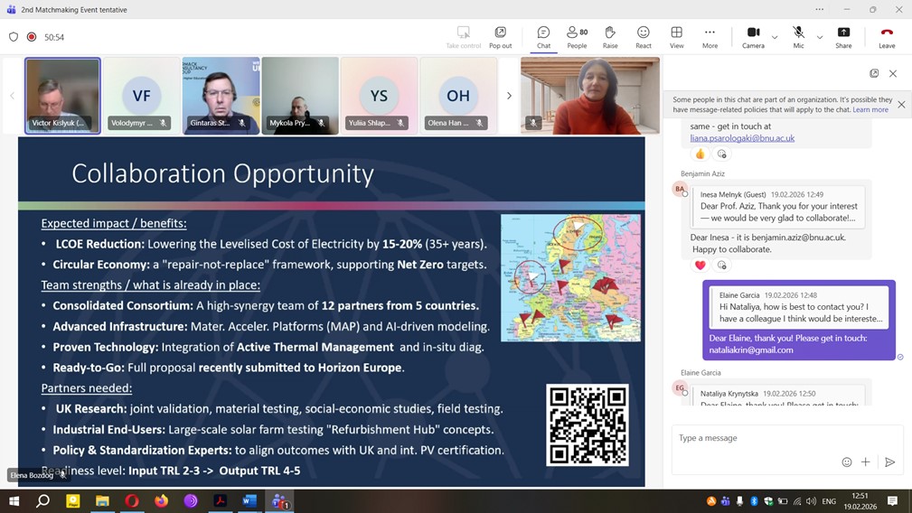This screenshot has height=513, width=912.
Task: Open the React emoji menu
Action: pyautogui.click(x=643, y=37)
